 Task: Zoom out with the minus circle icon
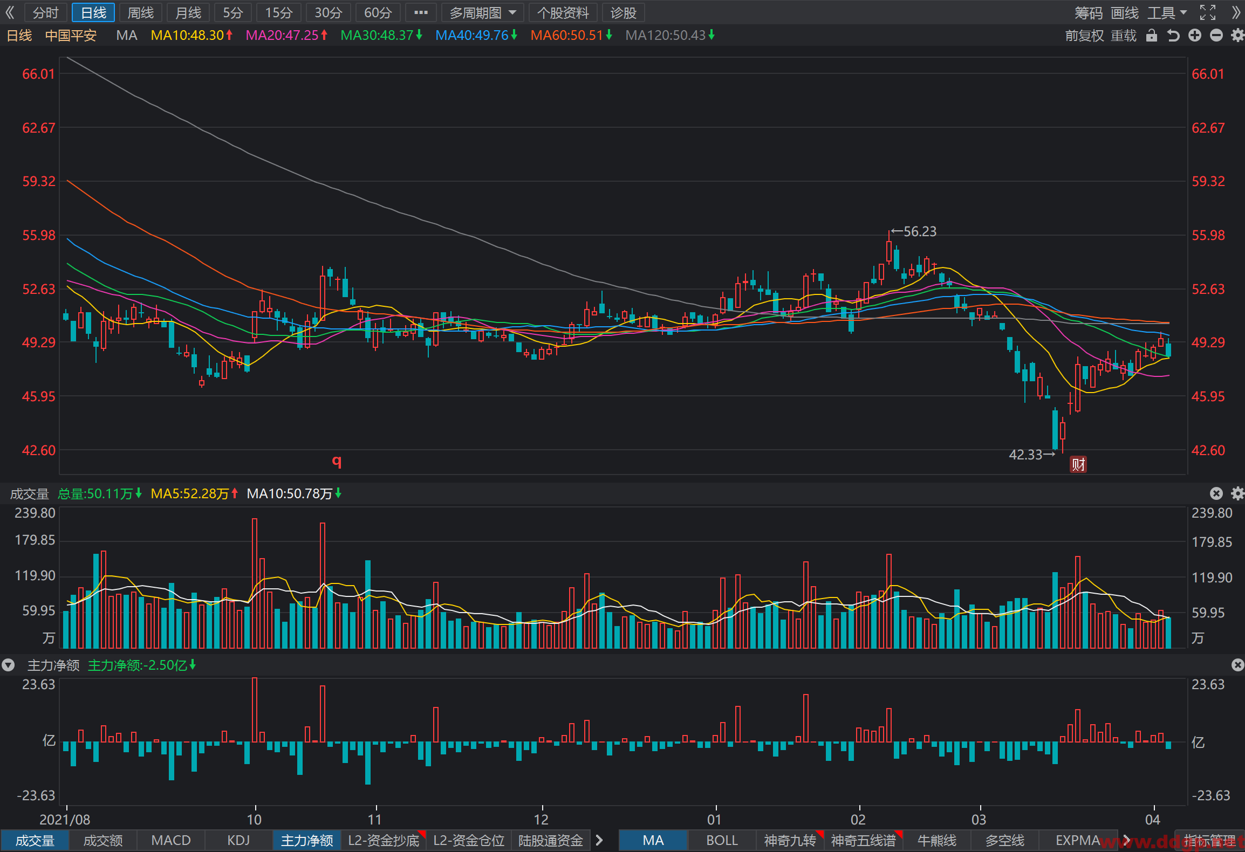[1216, 36]
